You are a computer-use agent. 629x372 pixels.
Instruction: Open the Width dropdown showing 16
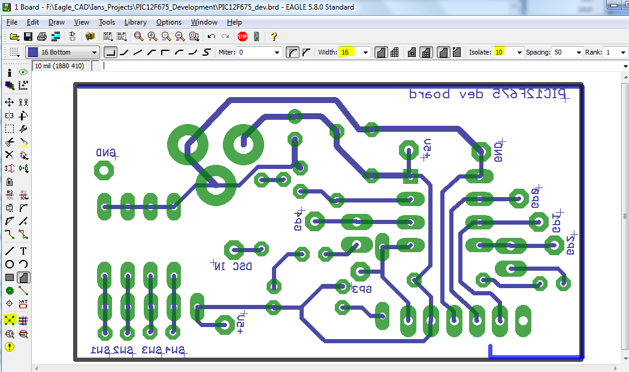click(x=365, y=52)
